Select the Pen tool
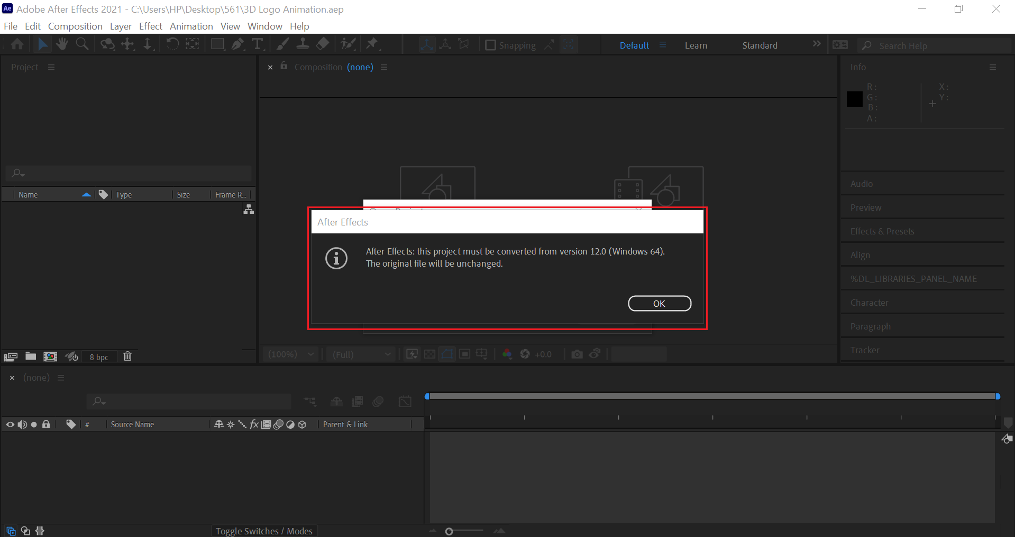This screenshot has height=537, width=1015. (x=238, y=44)
